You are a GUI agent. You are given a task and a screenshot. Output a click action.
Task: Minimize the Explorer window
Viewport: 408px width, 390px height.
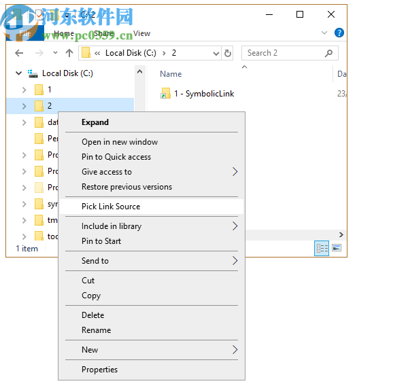coord(269,14)
